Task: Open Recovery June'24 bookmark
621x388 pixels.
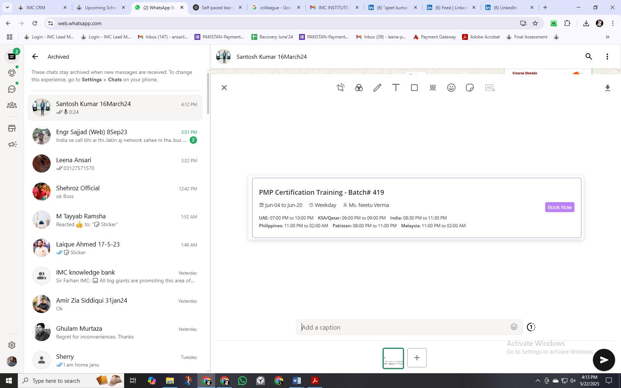Action: pos(272,37)
